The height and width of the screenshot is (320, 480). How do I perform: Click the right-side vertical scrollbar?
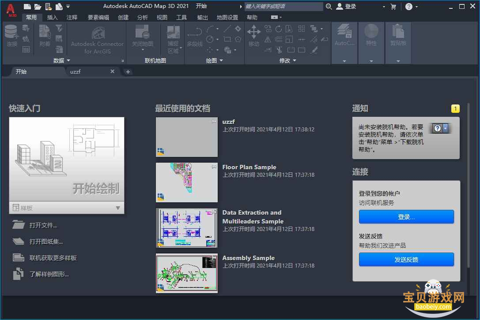[x=468, y=186]
